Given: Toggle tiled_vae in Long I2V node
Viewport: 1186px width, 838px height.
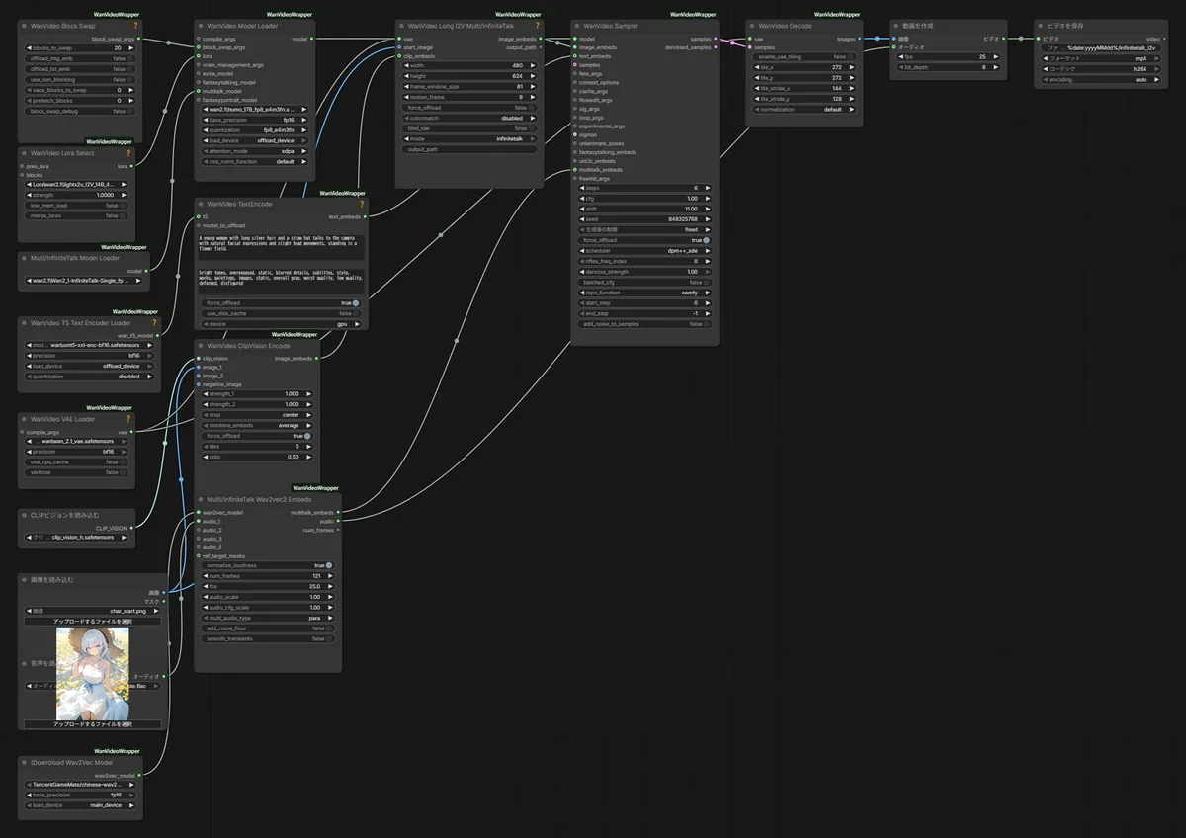Looking at the screenshot, I should tap(469, 128).
